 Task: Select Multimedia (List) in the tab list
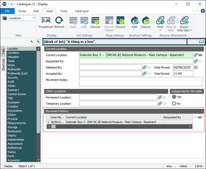(x=17, y=73)
